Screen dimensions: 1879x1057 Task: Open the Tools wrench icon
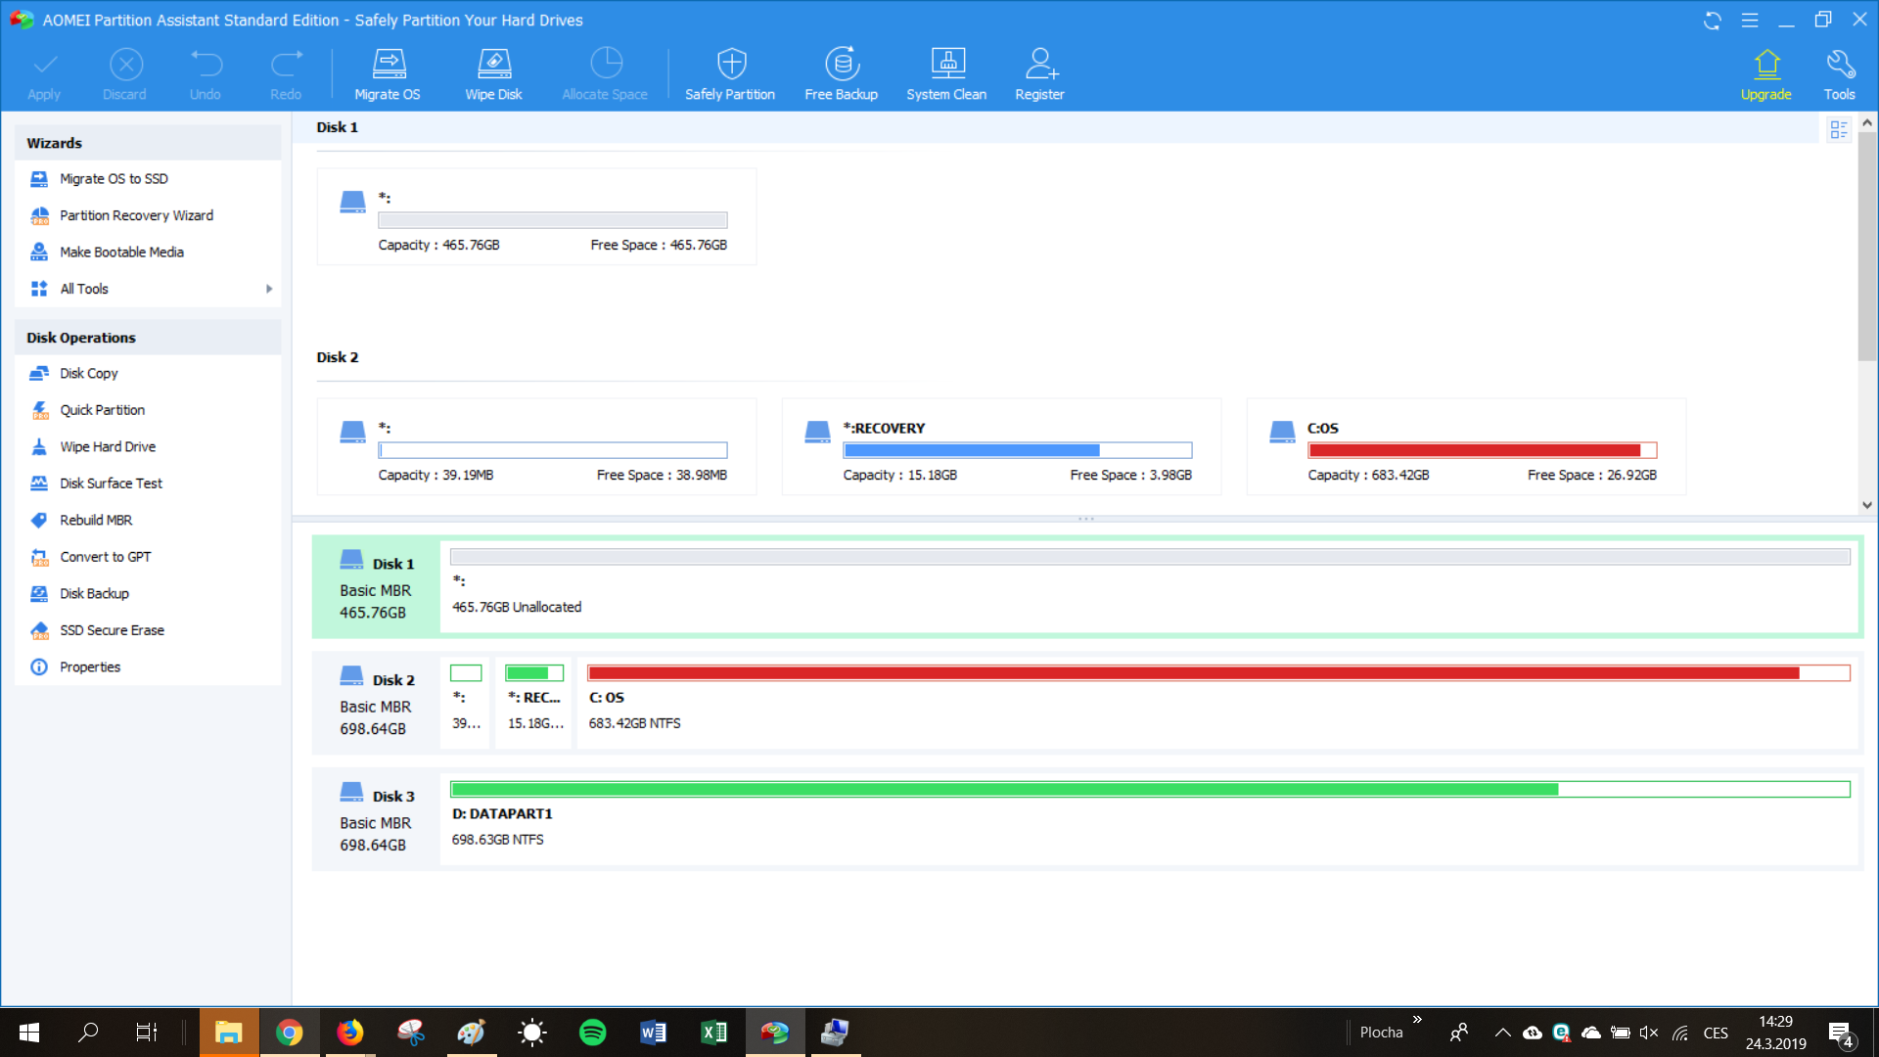[1839, 65]
